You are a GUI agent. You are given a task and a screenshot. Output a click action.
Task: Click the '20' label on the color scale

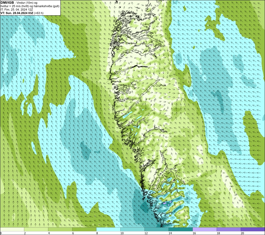(242, 233)
